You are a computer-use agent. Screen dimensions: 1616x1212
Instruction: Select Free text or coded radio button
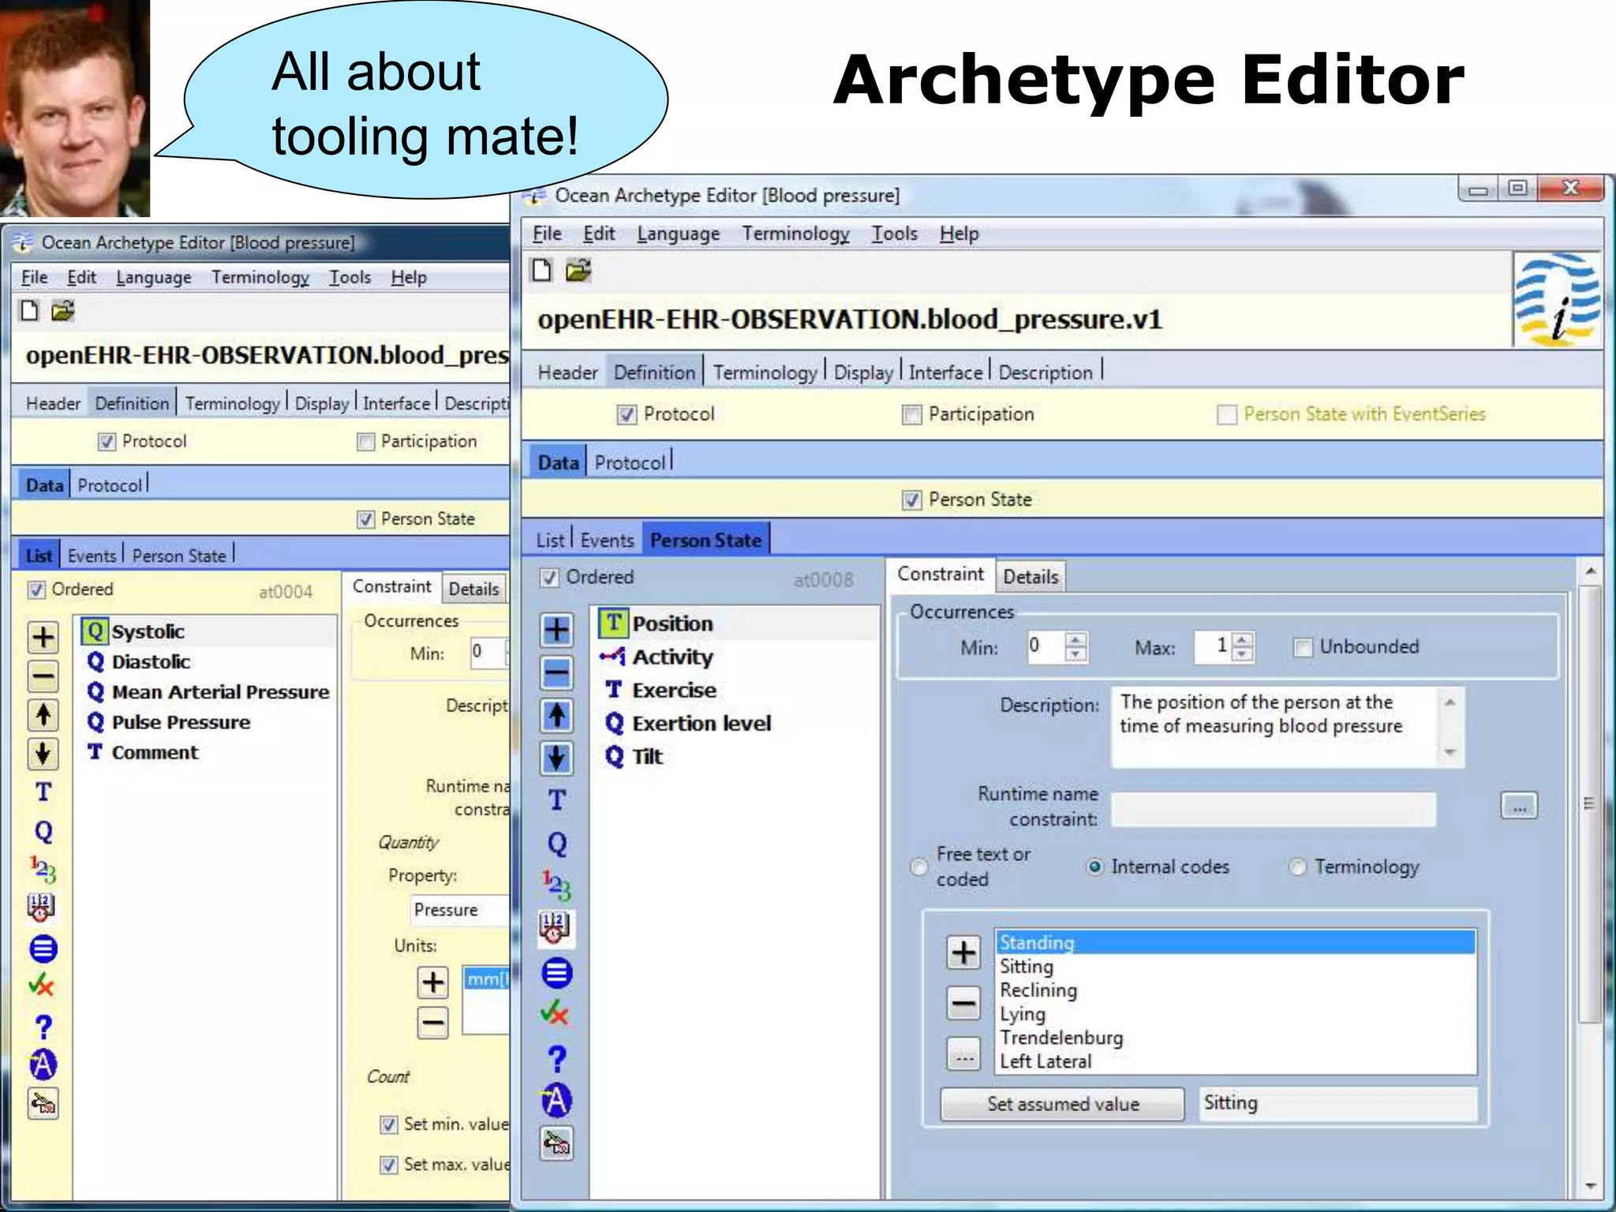click(919, 867)
